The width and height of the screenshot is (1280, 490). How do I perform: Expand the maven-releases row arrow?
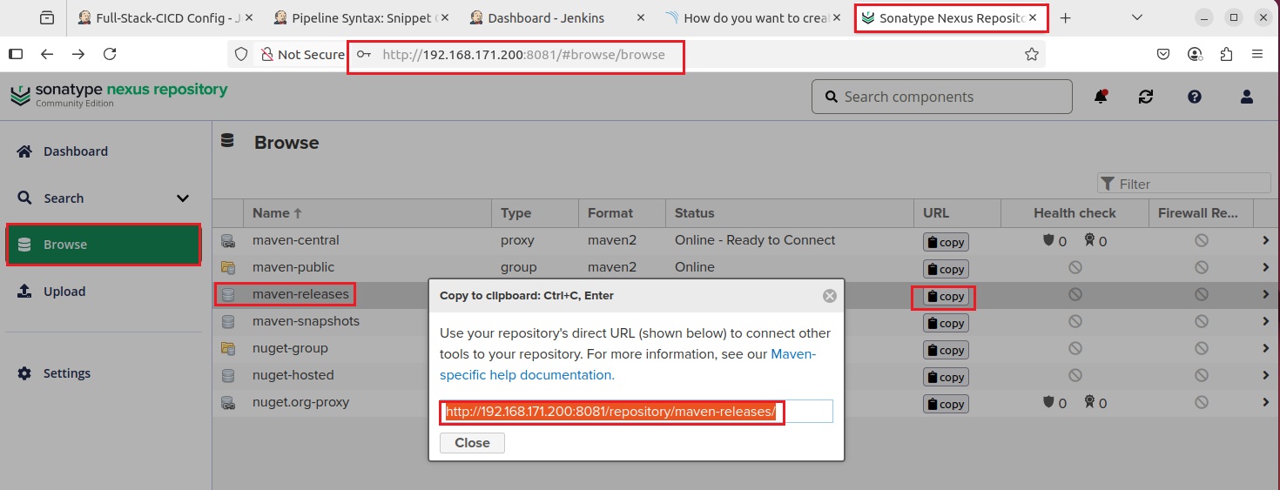pos(1266,294)
